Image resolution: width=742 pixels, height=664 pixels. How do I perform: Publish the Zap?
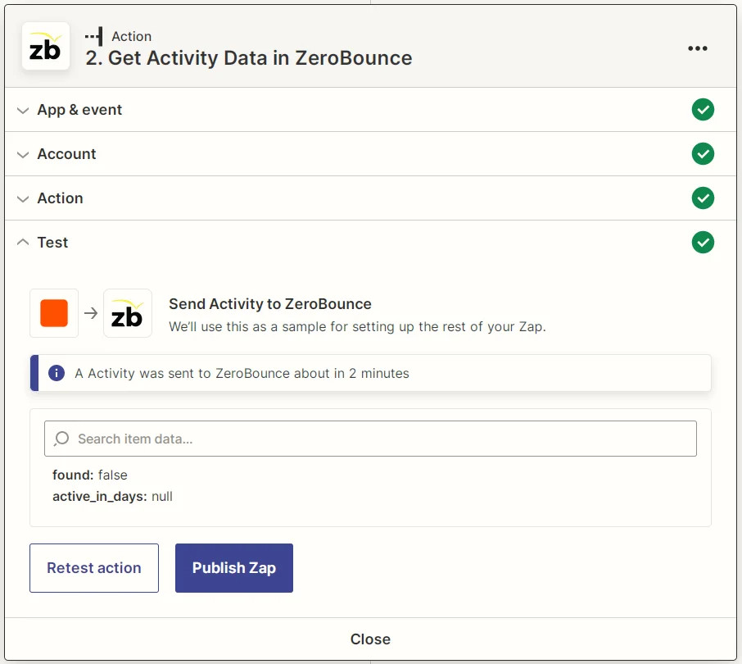tap(233, 567)
